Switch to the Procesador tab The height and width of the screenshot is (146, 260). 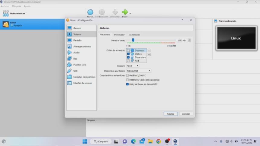119,35
